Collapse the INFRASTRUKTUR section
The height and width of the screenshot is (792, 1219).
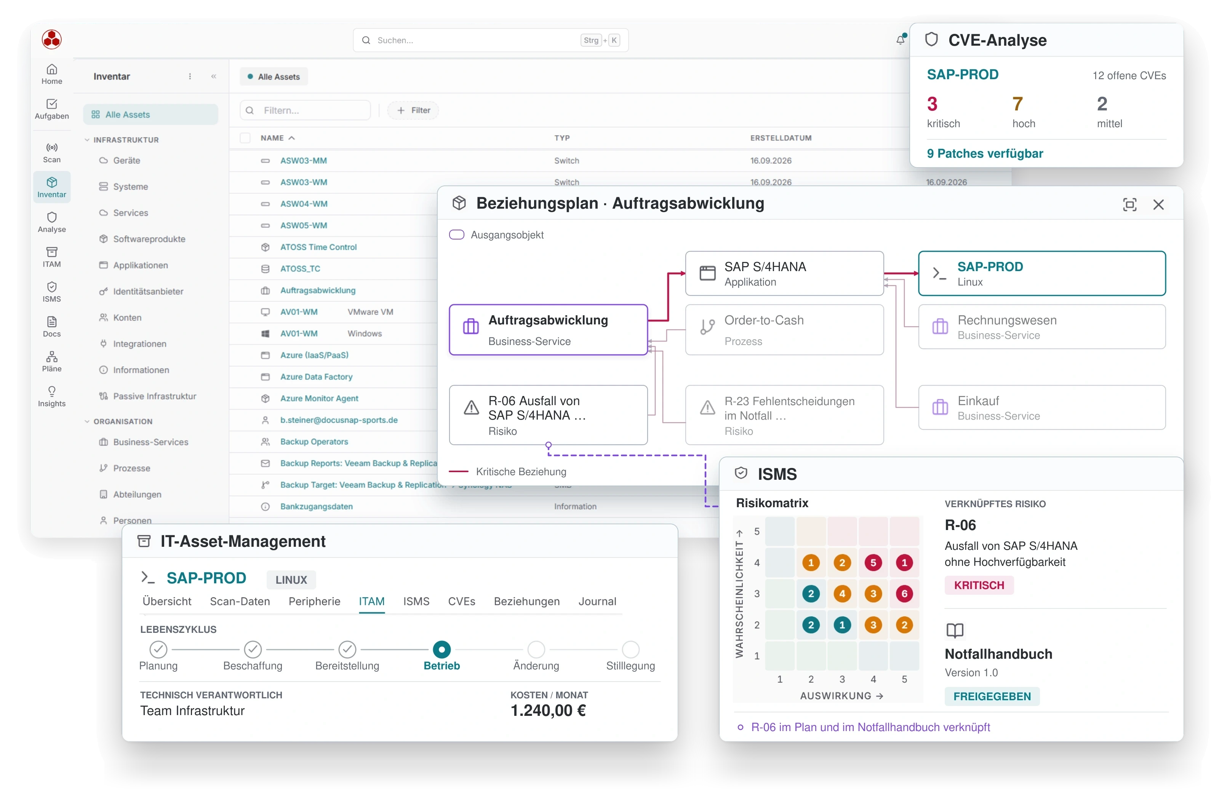pyautogui.click(x=122, y=140)
